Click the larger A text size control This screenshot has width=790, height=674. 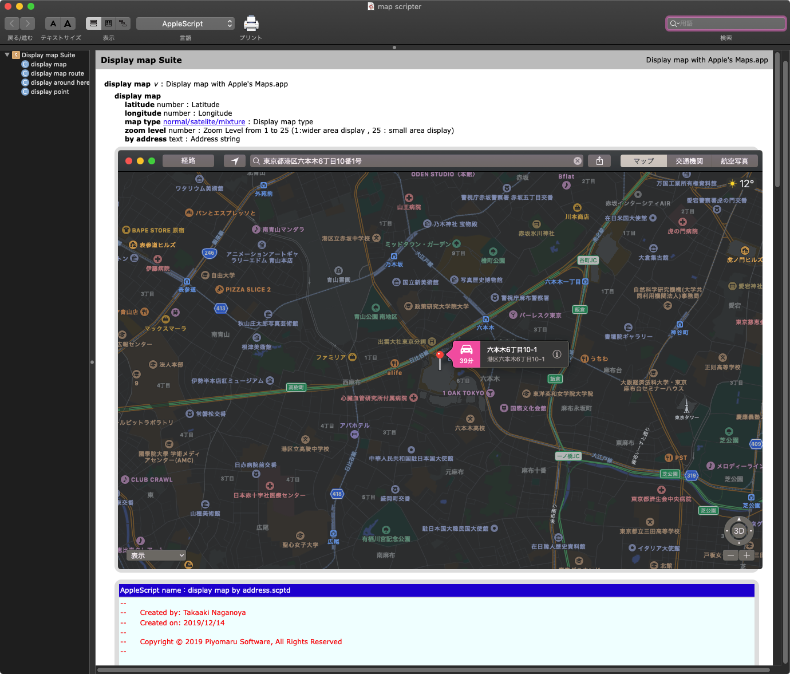(68, 23)
